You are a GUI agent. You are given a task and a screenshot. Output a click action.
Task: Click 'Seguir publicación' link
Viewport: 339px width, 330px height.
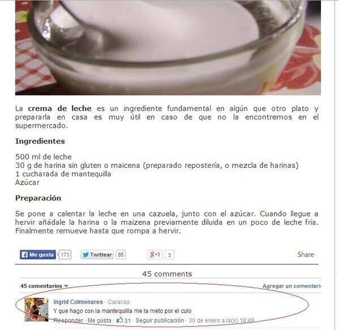(160, 320)
